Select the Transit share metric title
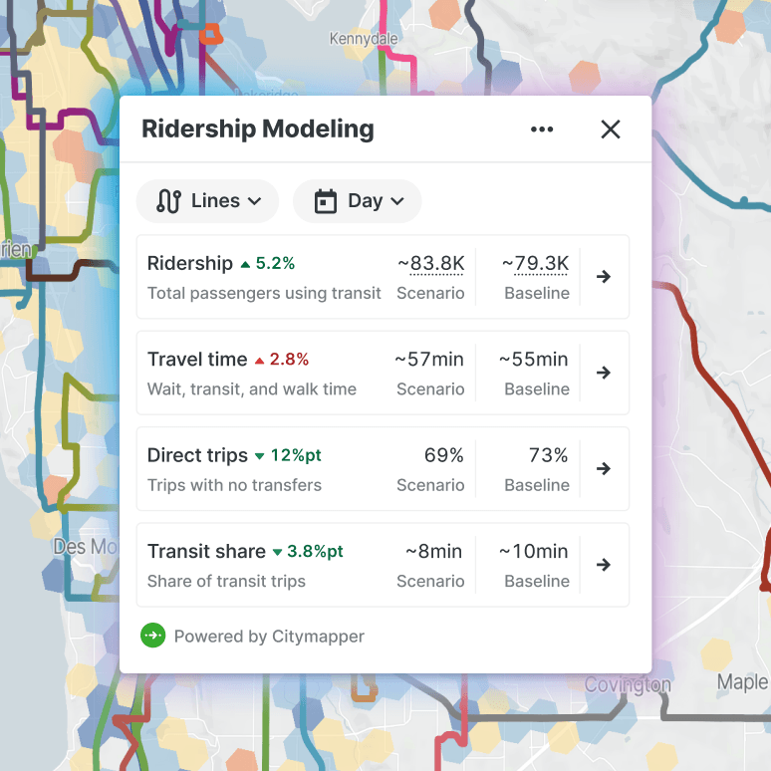 [206, 551]
